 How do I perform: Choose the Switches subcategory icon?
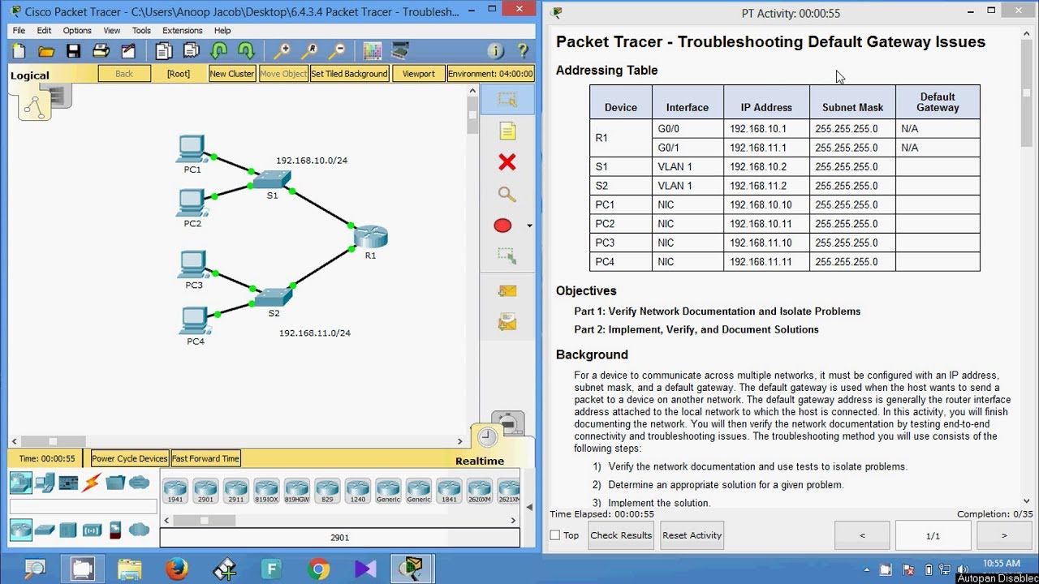click(x=45, y=530)
